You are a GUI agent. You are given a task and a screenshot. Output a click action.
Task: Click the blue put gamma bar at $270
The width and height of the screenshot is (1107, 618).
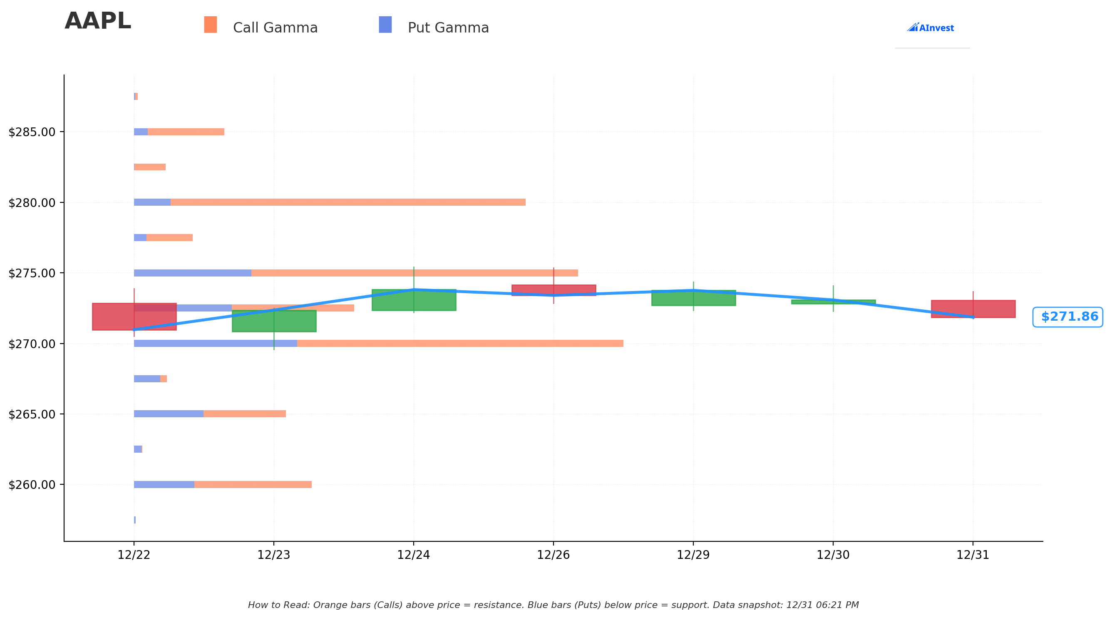point(215,343)
